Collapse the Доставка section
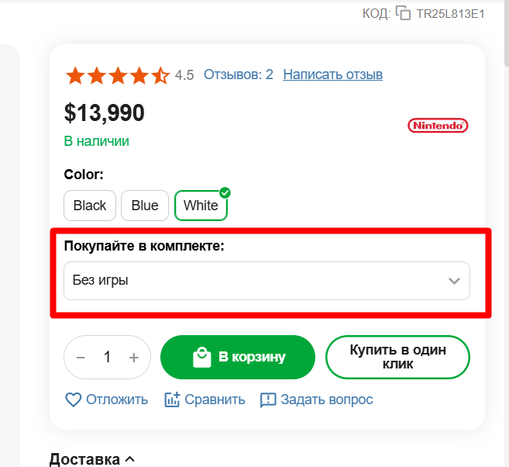Image resolution: width=509 pixels, height=467 pixels. click(x=92, y=459)
